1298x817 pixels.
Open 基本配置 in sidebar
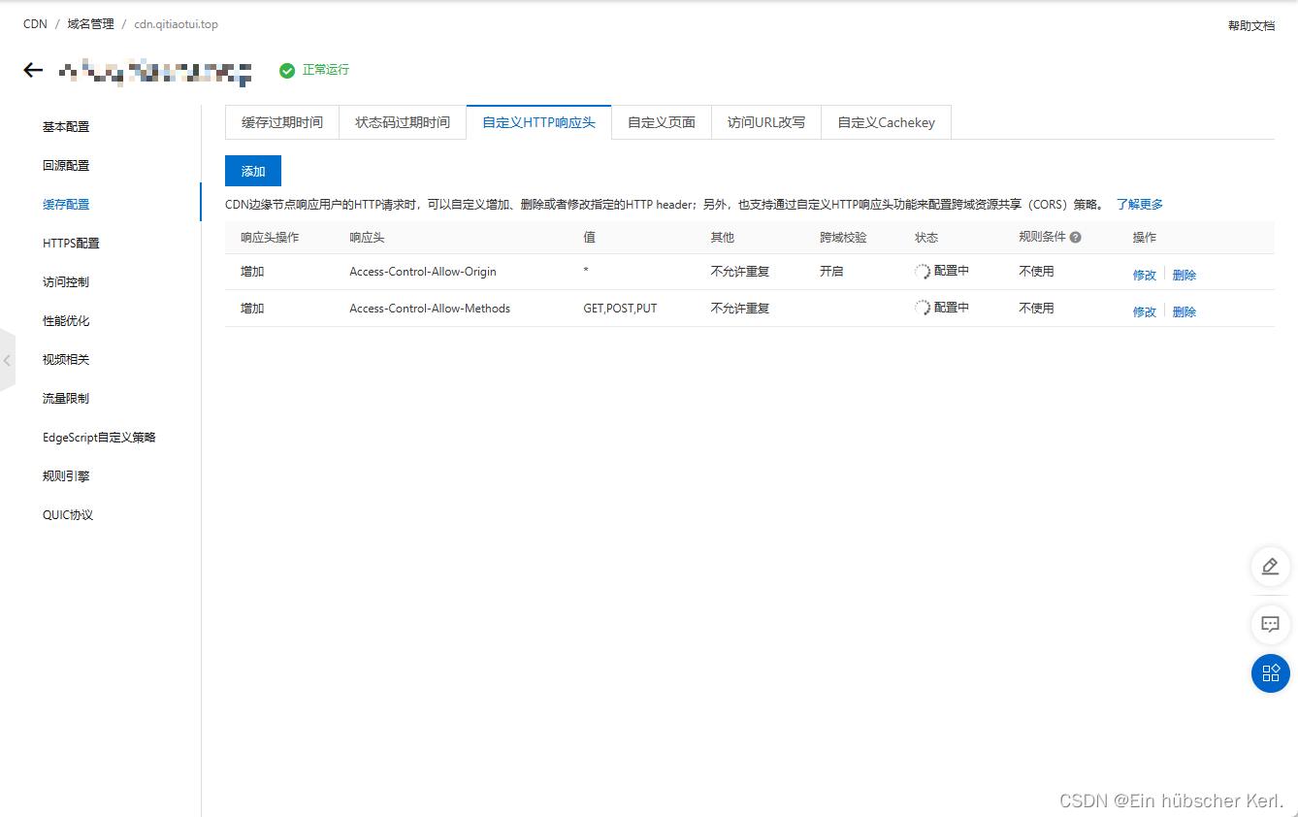pos(66,127)
